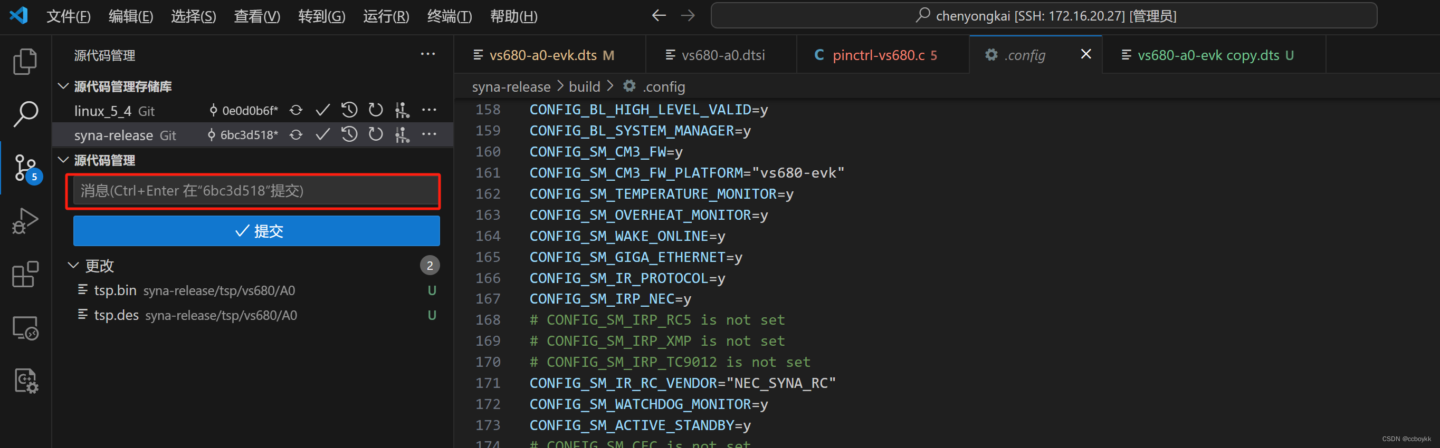The width and height of the screenshot is (1440, 448).
Task: Open the Extensions view
Action: (x=25, y=274)
